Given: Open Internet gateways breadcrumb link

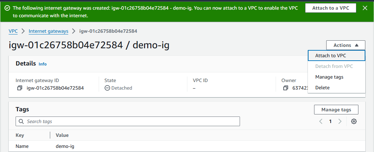Looking at the screenshot, I should [48, 31].
